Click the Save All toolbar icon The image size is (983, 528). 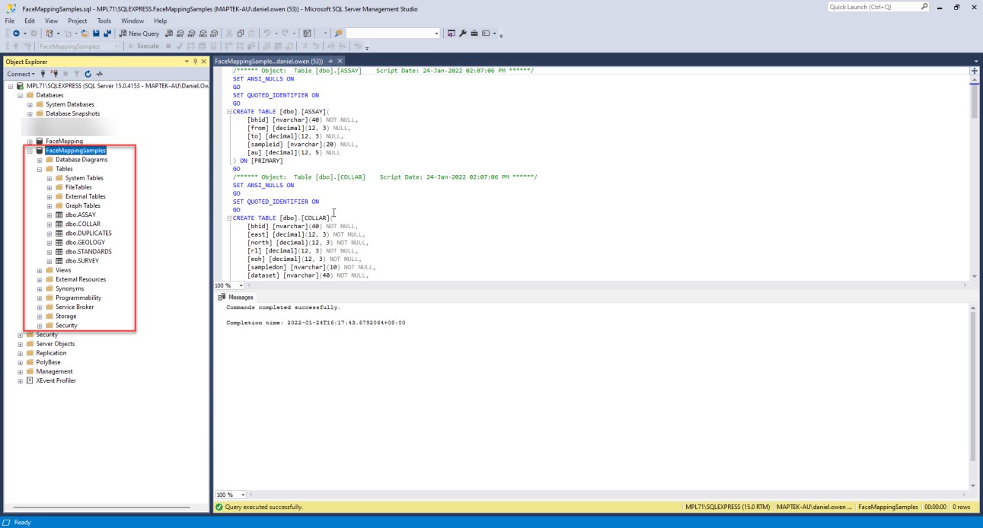click(107, 33)
